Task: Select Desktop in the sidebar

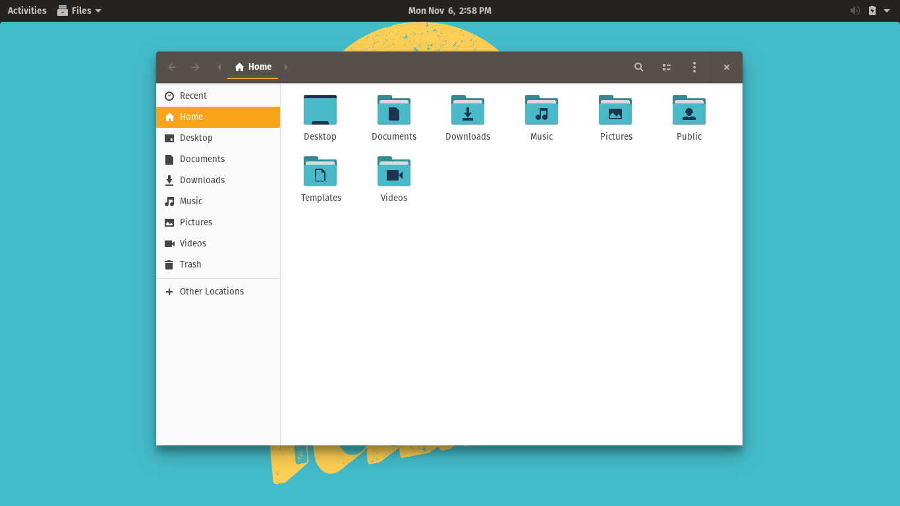Action: coord(218,138)
